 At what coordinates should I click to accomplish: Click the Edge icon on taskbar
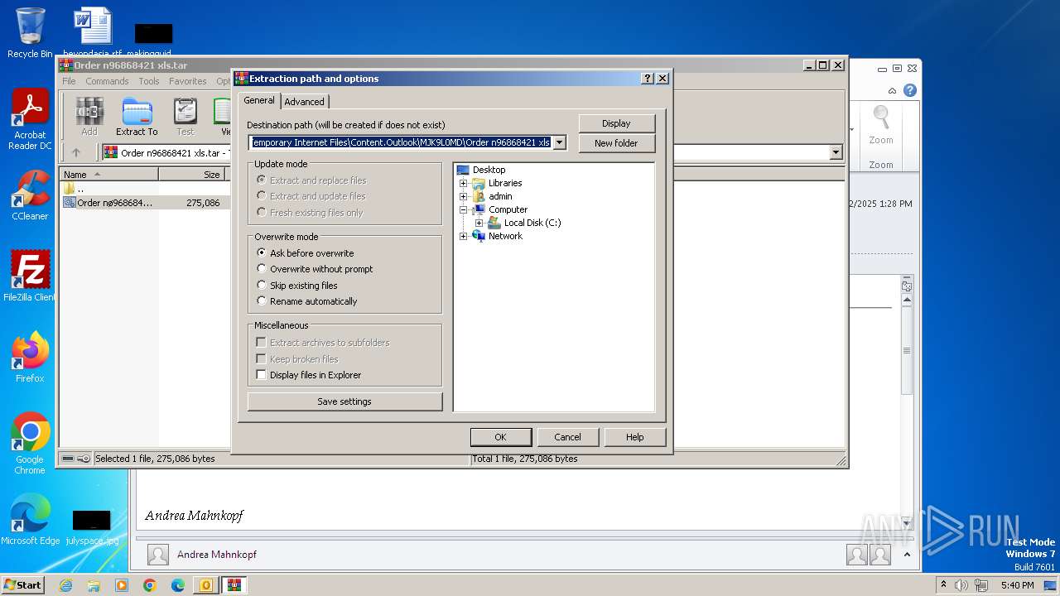pos(178,585)
